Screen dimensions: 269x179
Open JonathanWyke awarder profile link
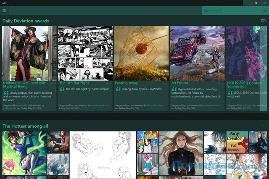pyautogui.click(x=98, y=105)
